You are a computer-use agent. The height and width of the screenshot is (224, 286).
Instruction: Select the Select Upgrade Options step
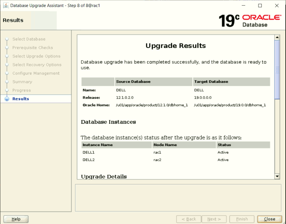tap(36, 56)
